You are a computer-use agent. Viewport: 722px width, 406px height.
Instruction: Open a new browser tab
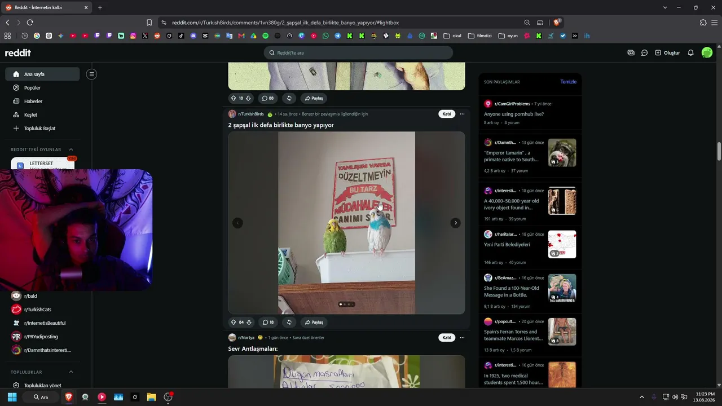pyautogui.click(x=100, y=7)
